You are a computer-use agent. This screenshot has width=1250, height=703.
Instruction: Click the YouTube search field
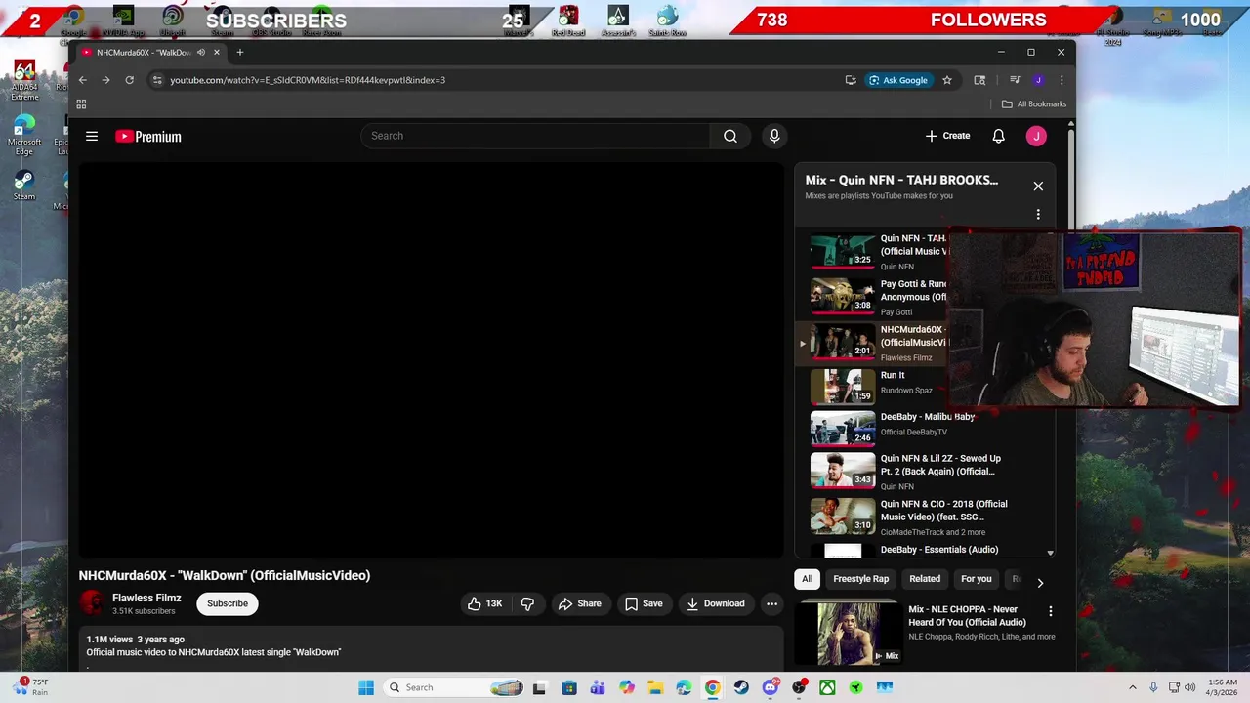(535, 136)
